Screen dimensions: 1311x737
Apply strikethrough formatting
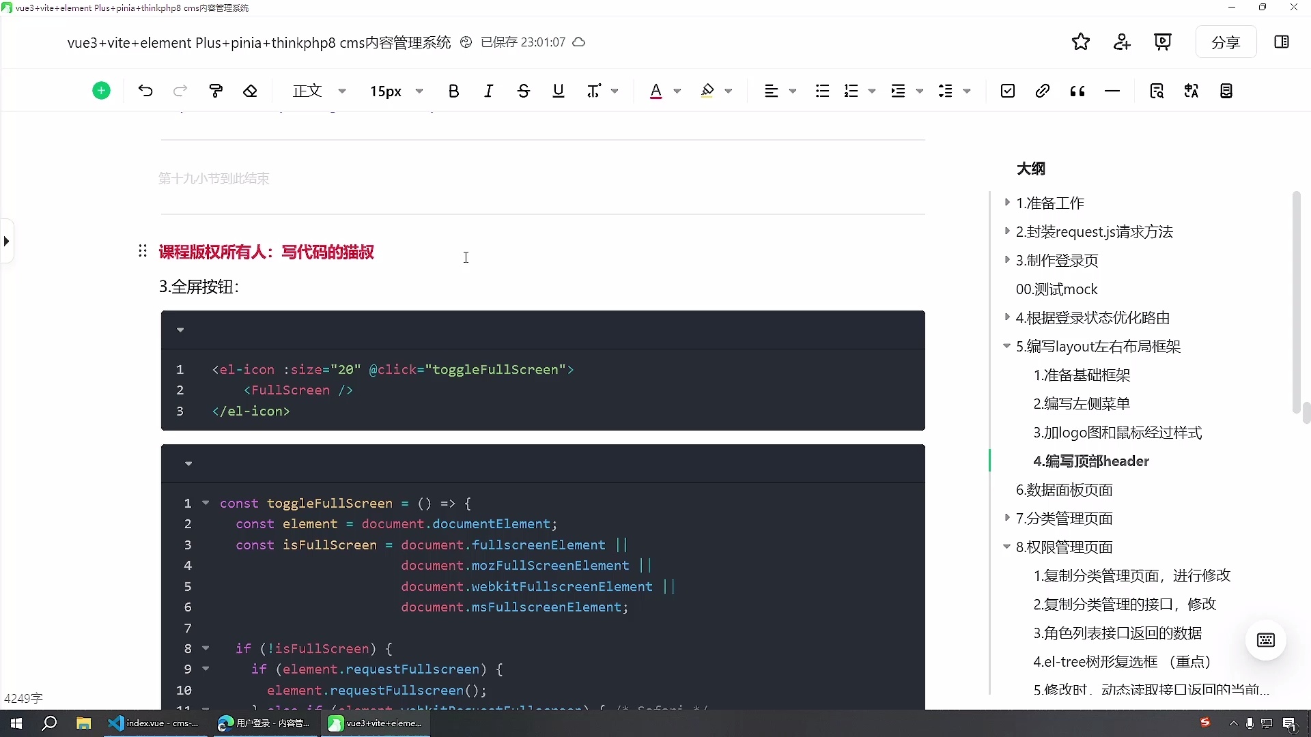coord(523,91)
